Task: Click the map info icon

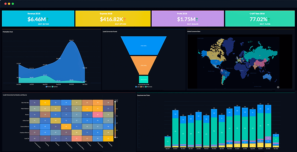Action: coord(278,87)
